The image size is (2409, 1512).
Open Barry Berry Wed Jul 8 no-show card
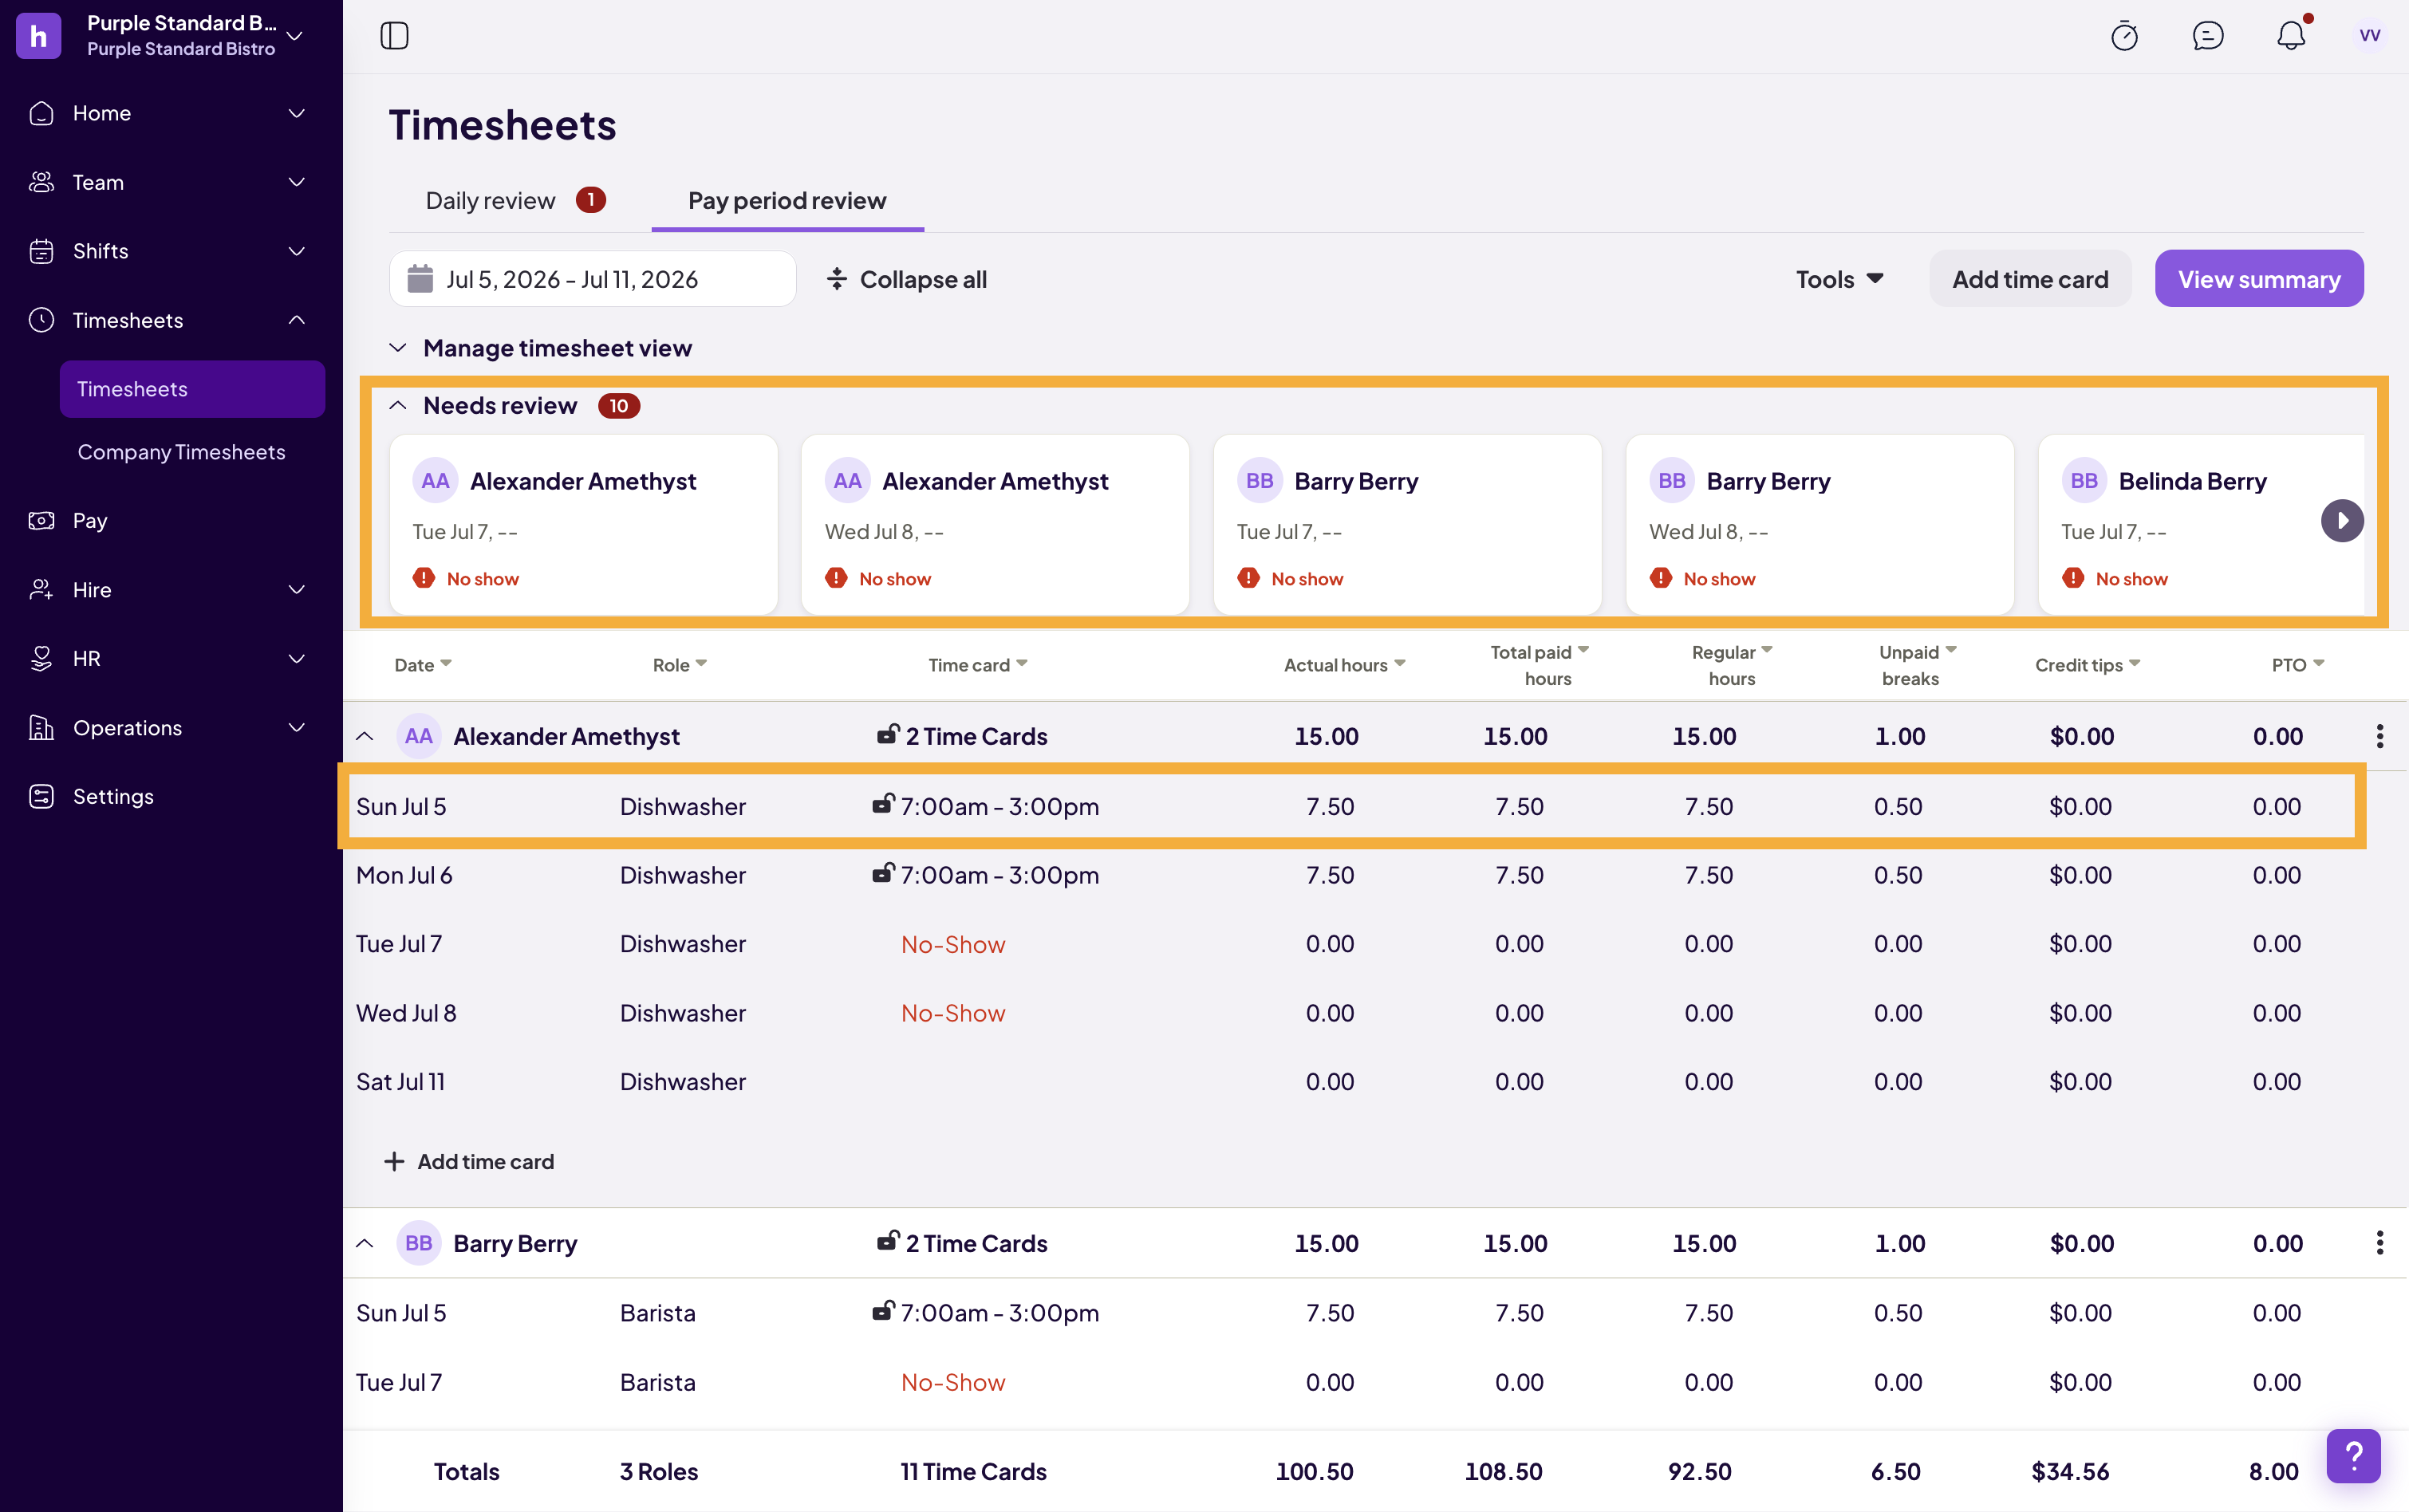click(x=1820, y=524)
